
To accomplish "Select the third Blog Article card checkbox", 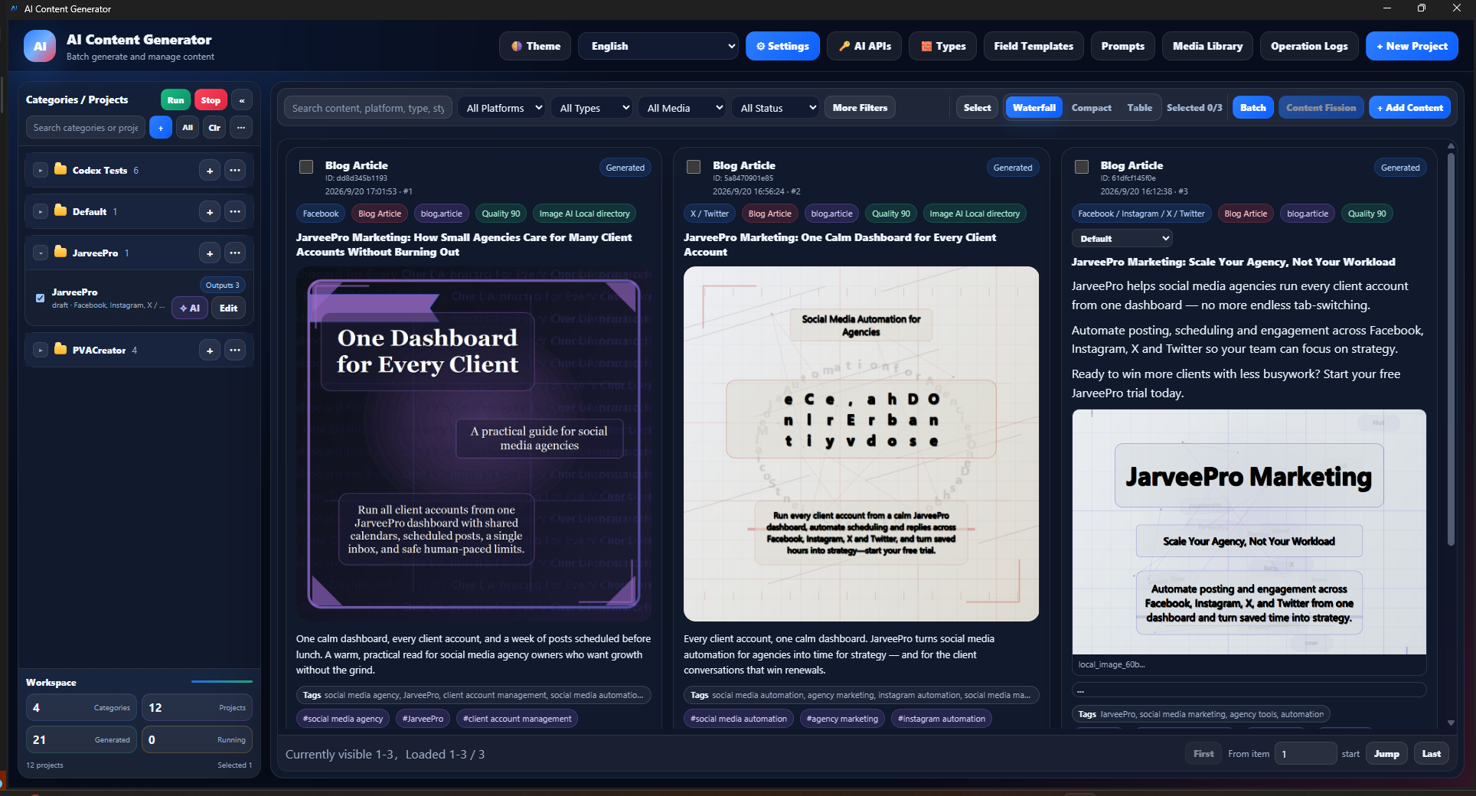I will tap(1082, 167).
